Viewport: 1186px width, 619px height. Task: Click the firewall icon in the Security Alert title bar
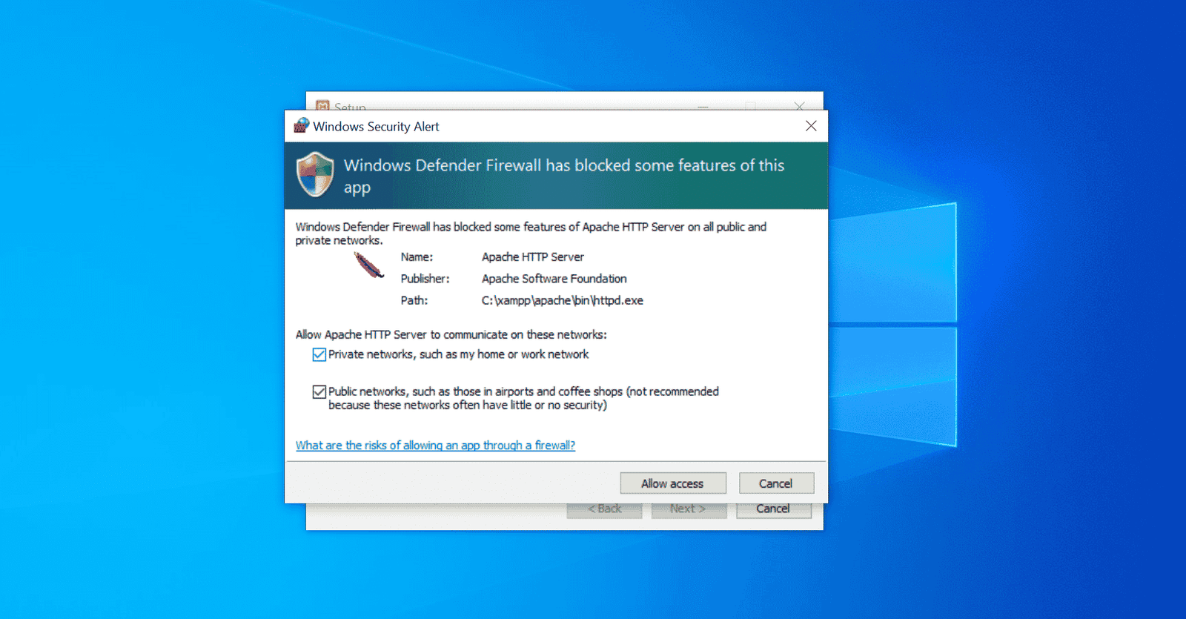[x=301, y=125]
